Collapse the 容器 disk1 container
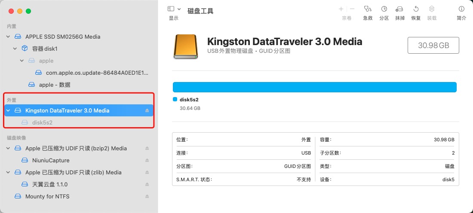The height and width of the screenshot is (213, 473). [15, 49]
